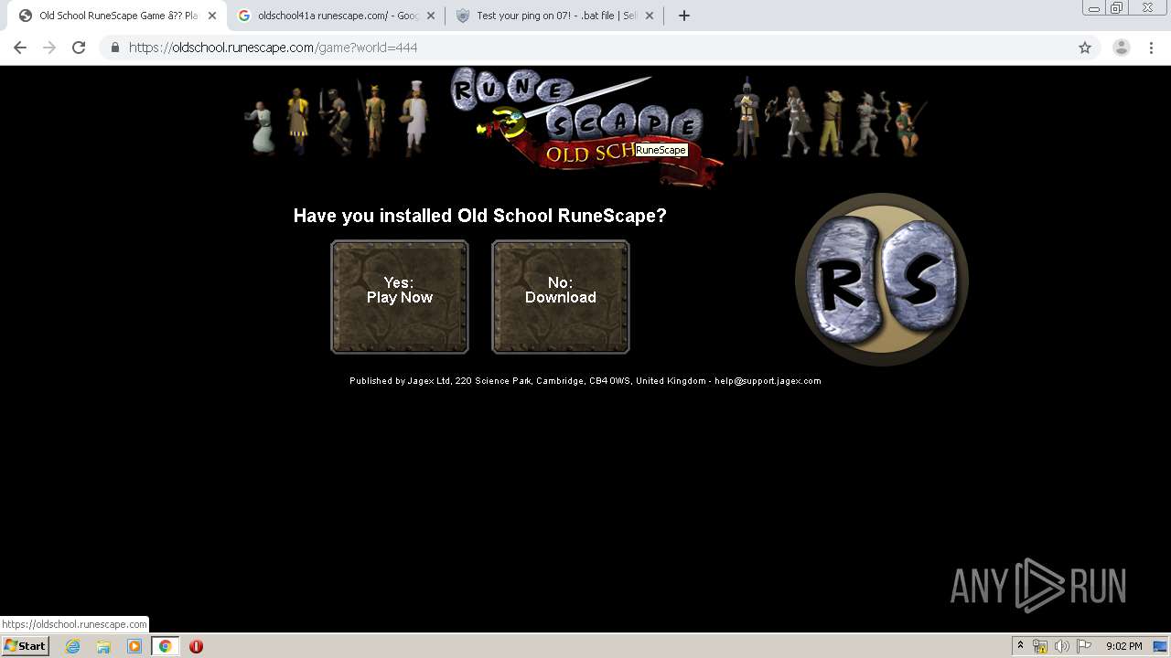1171x658 pixels.
Task: Go back using the browser back arrow
Action: [20, 48]
